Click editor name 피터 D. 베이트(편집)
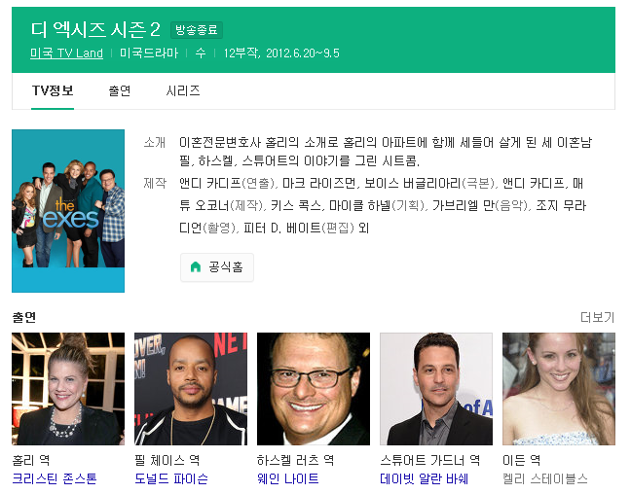631x494 pixels. pos(299,228)
